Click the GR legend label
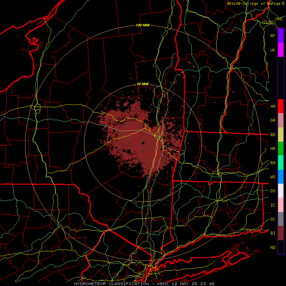 point(273,120)
